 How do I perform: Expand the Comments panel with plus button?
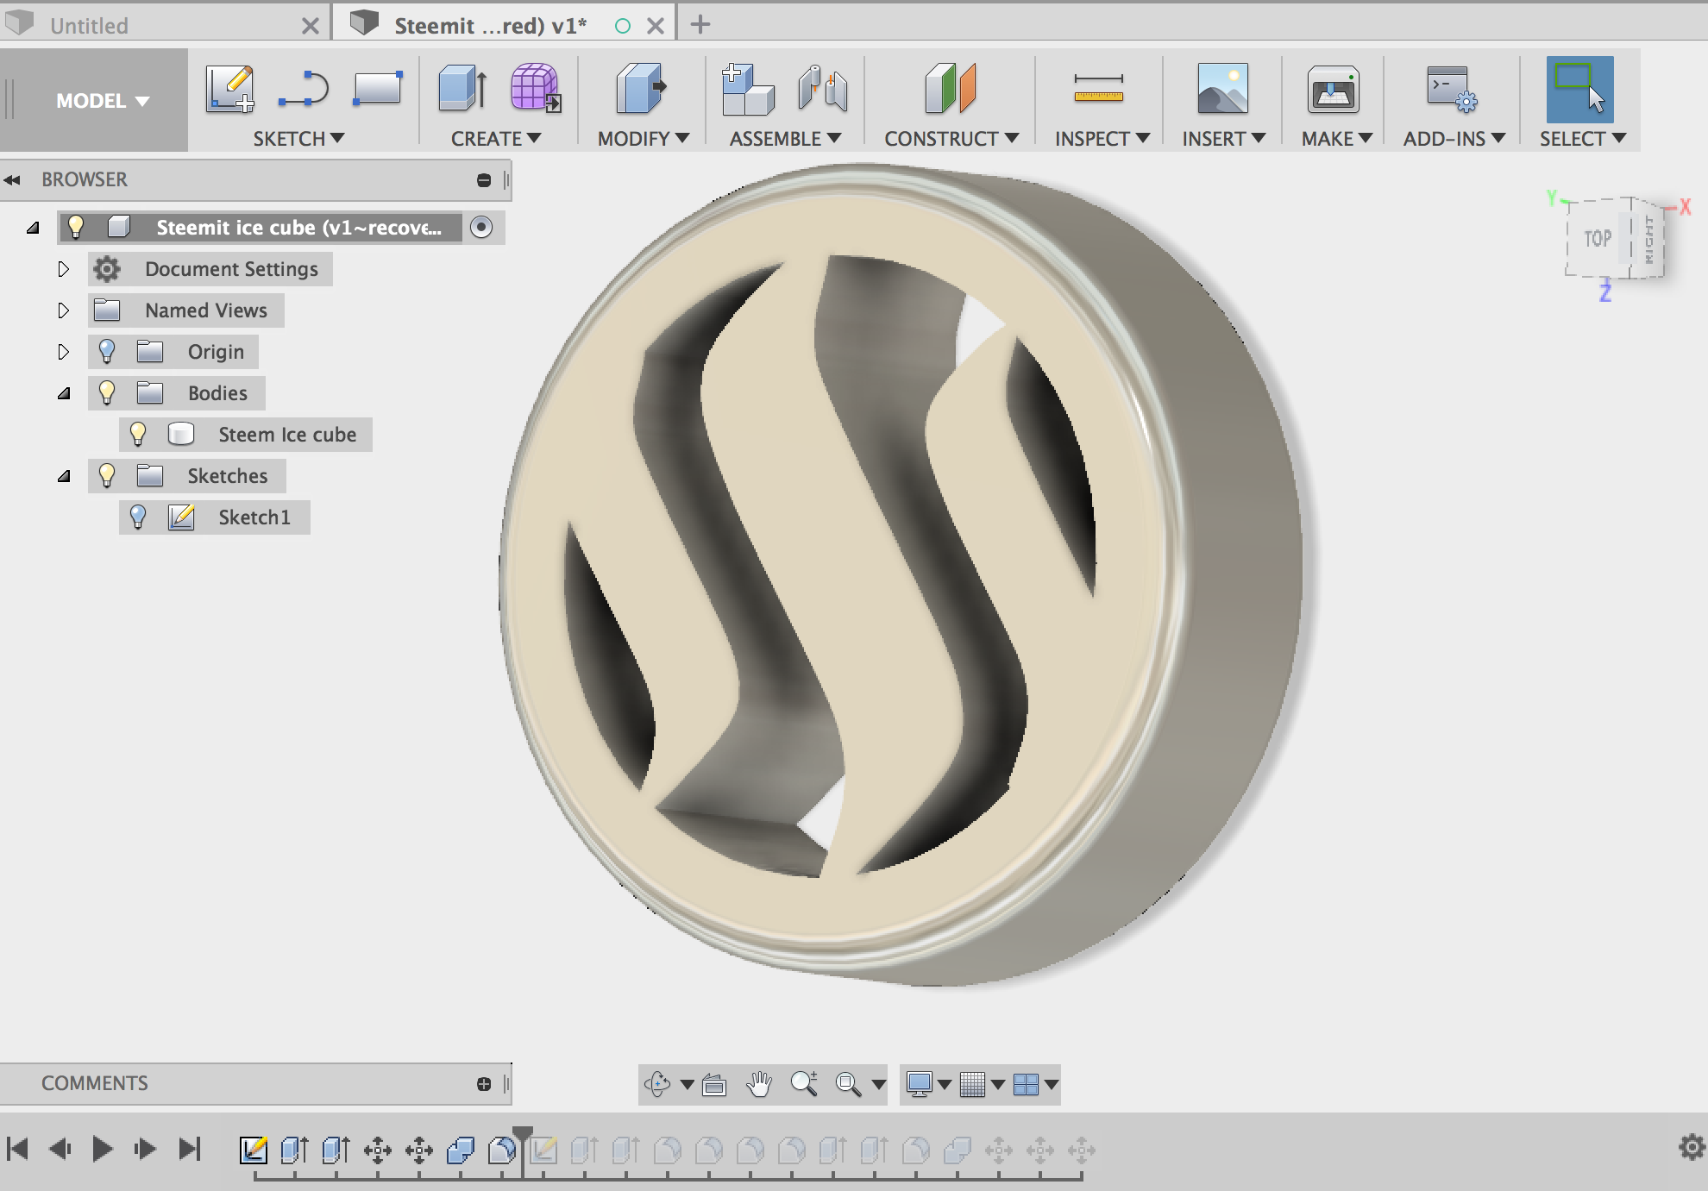484,1084
